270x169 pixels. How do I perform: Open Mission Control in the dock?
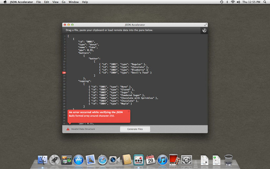point(66,160)
